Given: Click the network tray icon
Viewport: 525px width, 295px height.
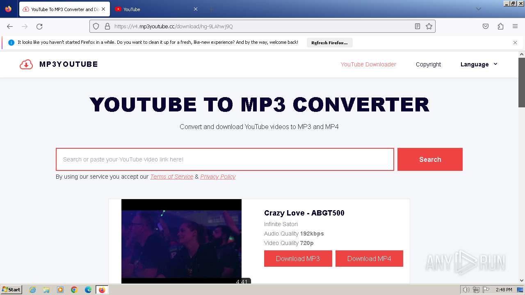Looking at the screenshot, I should click(x=476, y=290).
